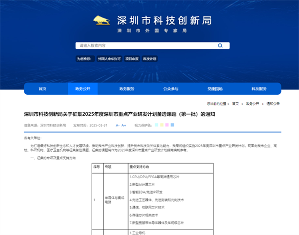Increase font size with A+
The height and width of the screenshot is (235, 299).
click(124, 125)
